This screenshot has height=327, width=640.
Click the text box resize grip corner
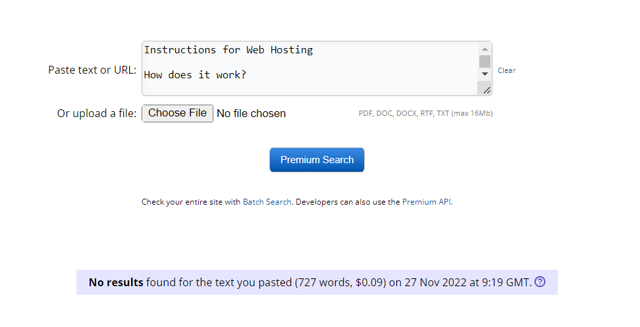(487, 90)
